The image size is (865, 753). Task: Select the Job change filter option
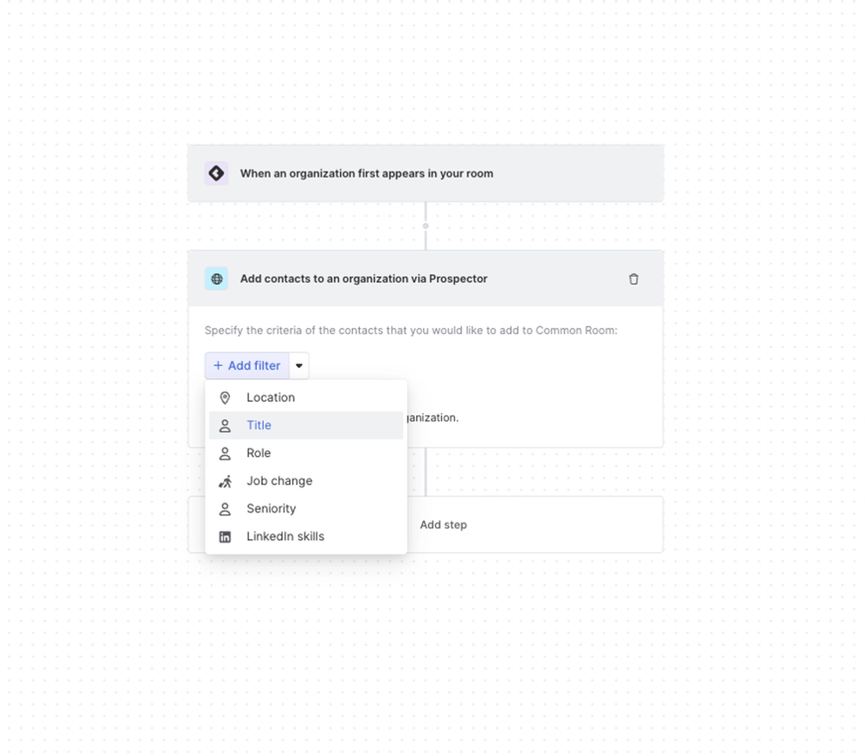click(279, 481)
